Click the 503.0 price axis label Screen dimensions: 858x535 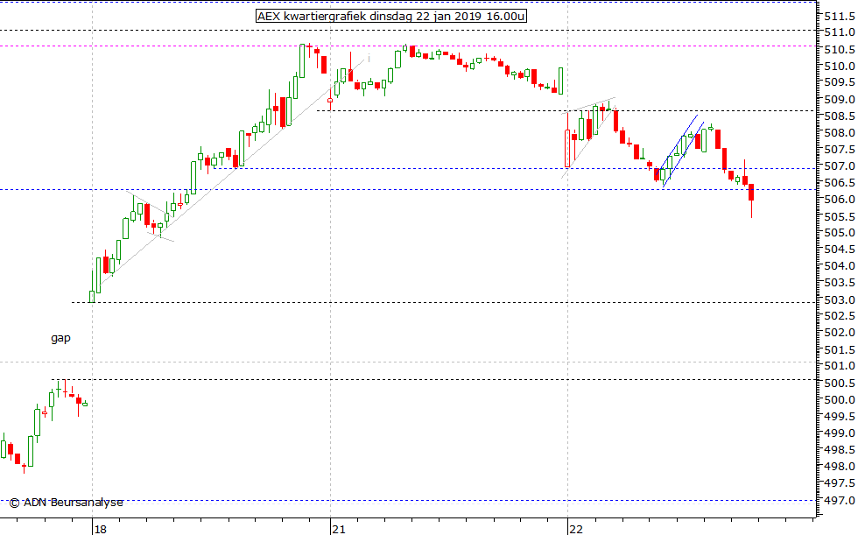tap(840, 299)
